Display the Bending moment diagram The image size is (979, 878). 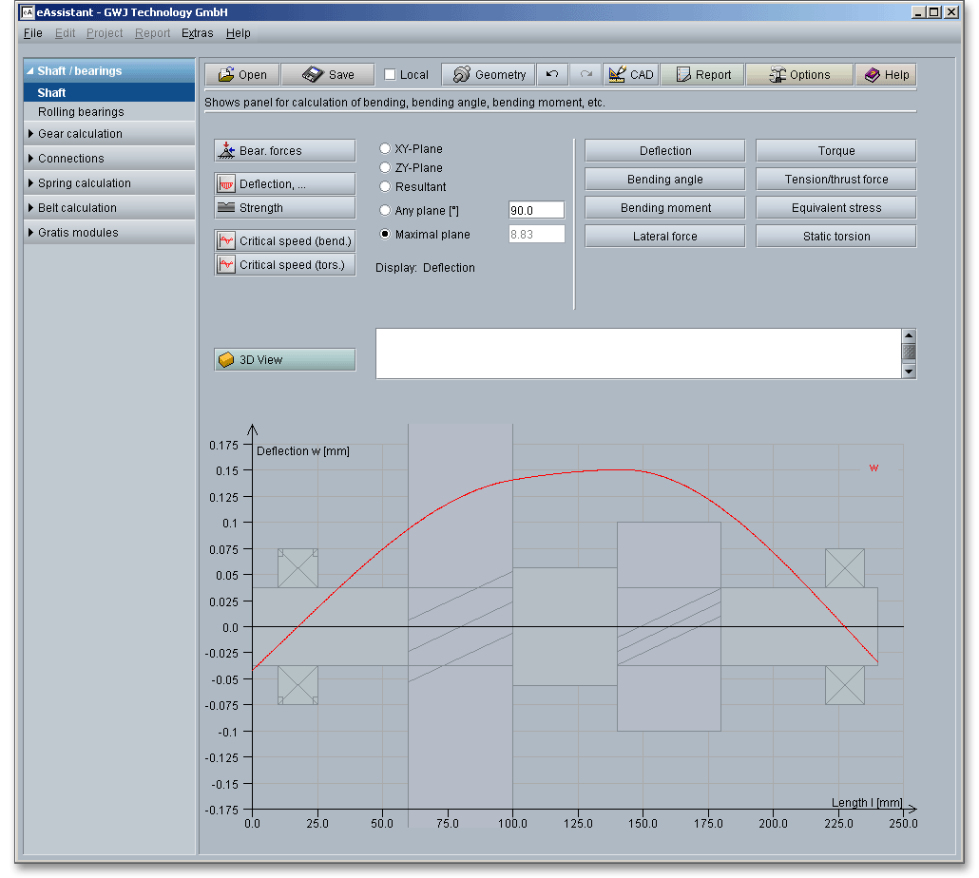click(x=664, y=208)
